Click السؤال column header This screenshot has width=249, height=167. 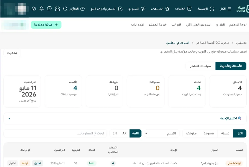pyautogui.click(x=215, y=150)
